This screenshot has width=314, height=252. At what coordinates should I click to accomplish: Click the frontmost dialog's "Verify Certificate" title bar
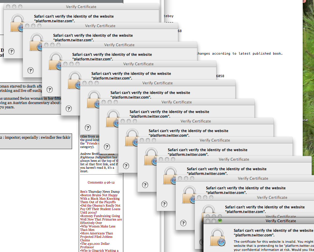pos(280,221)
